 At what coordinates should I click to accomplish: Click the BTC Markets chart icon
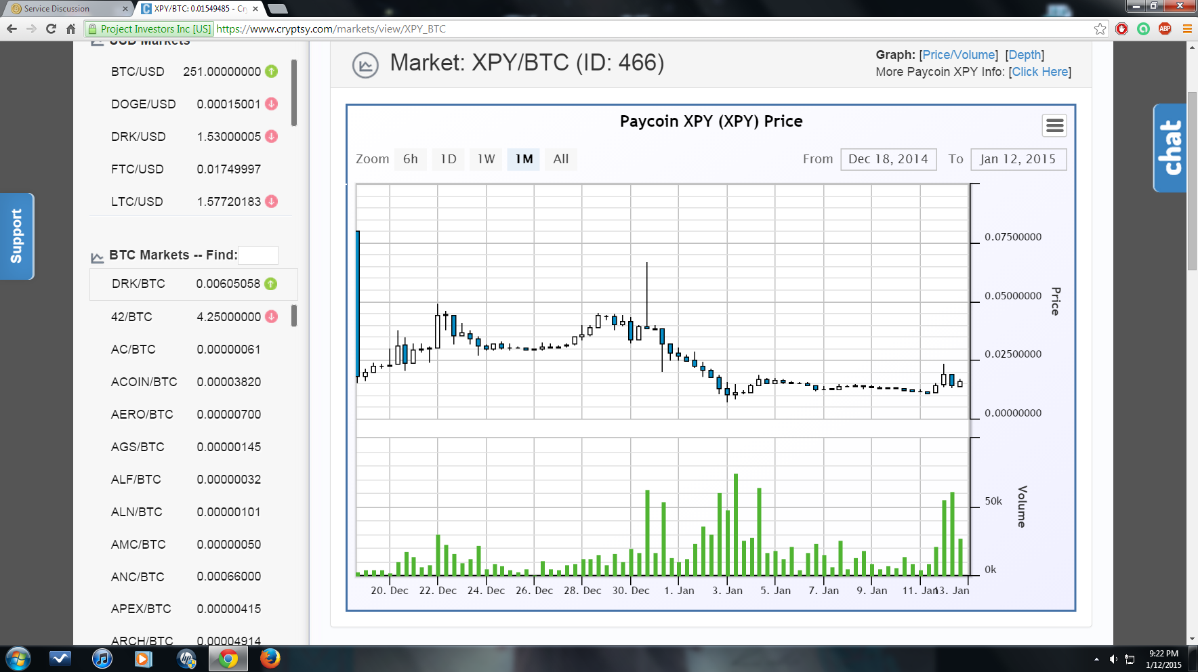tap(97, 257)
